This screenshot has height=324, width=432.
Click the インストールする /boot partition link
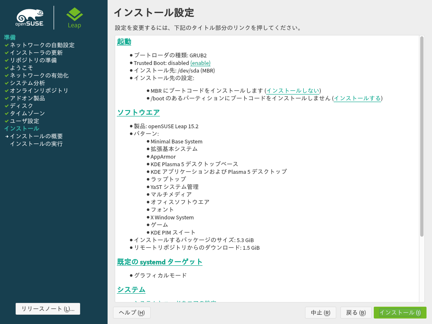click(357, 98)
